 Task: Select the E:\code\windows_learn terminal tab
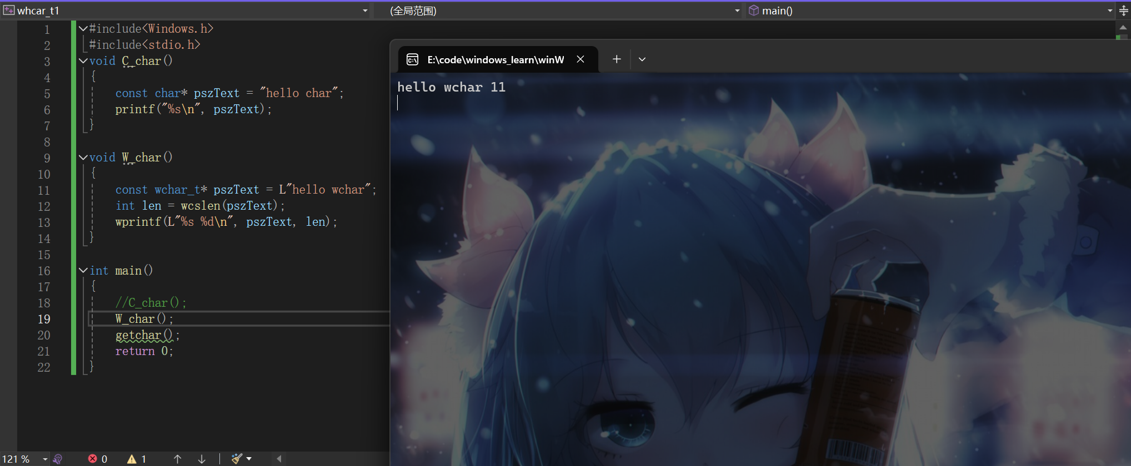(x=494, y=59)
